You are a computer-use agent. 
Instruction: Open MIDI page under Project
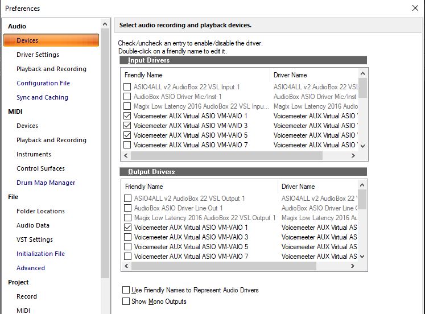pyautogui.click(x=23, y=311)
